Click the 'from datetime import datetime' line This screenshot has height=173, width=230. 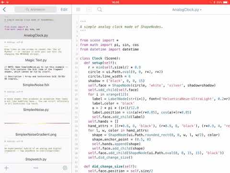point(109,49)
